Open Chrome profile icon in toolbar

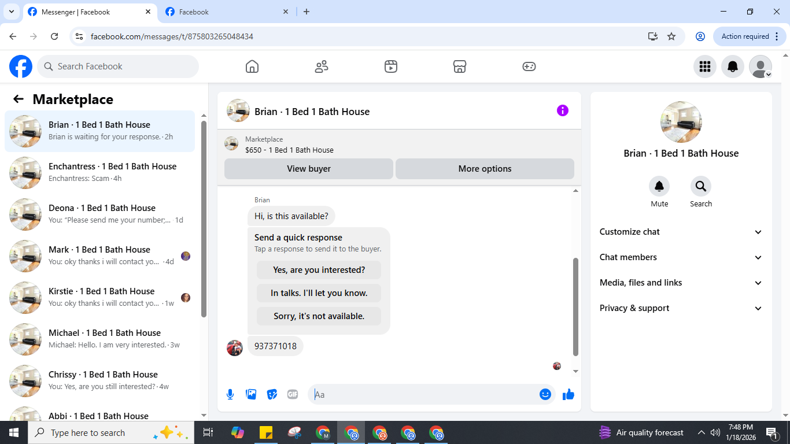(700, 36)
